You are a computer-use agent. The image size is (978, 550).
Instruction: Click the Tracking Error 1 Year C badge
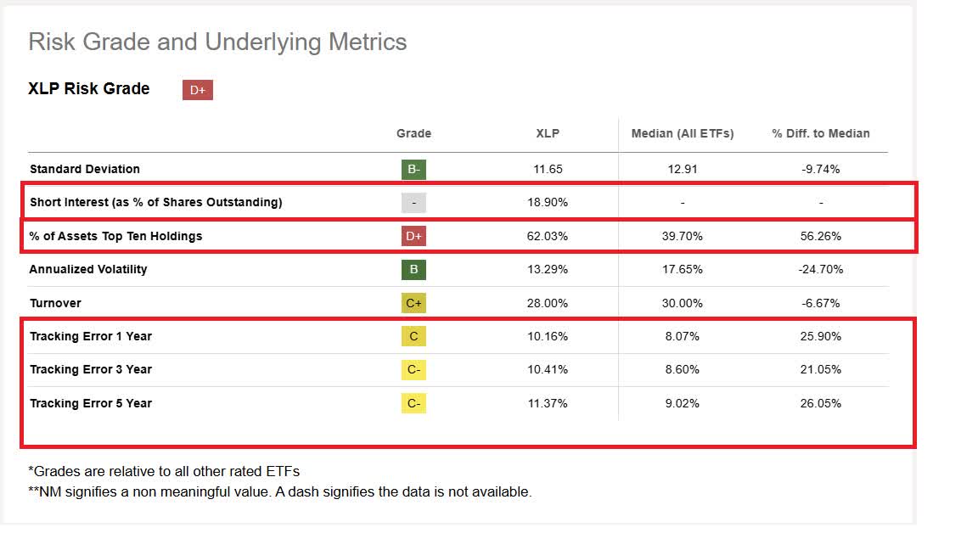(x=413, y=336)
